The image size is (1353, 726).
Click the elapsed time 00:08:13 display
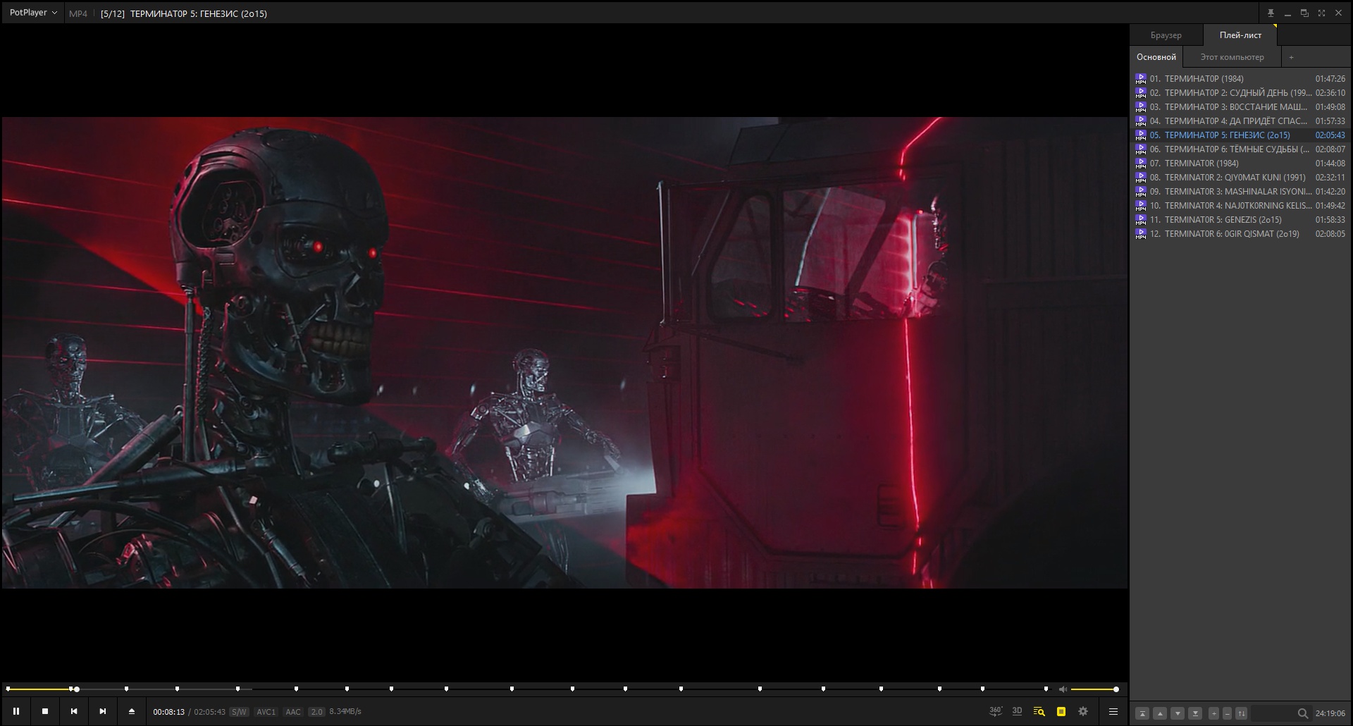169,712
